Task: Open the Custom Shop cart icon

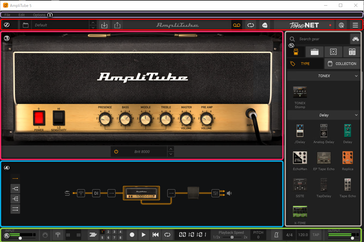Action: (355, 39)
